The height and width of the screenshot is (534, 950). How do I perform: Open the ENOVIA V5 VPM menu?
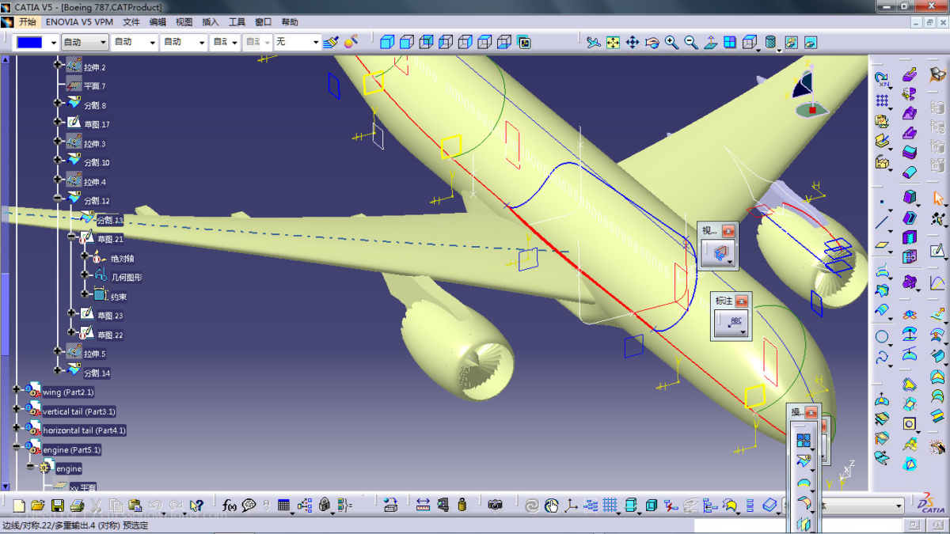tap(79, 22)
